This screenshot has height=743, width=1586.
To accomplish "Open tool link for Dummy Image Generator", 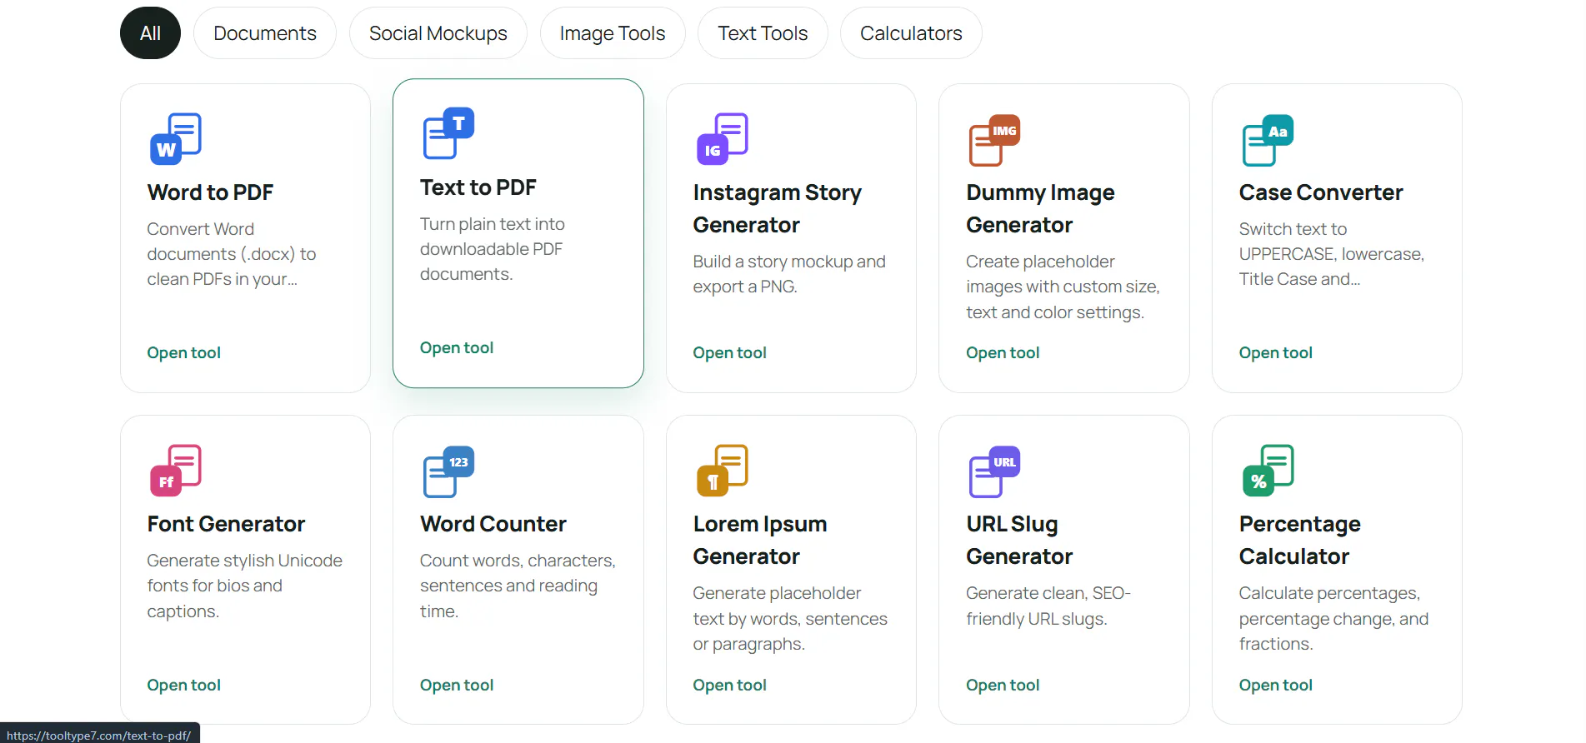I will (x=1003, y=352).
